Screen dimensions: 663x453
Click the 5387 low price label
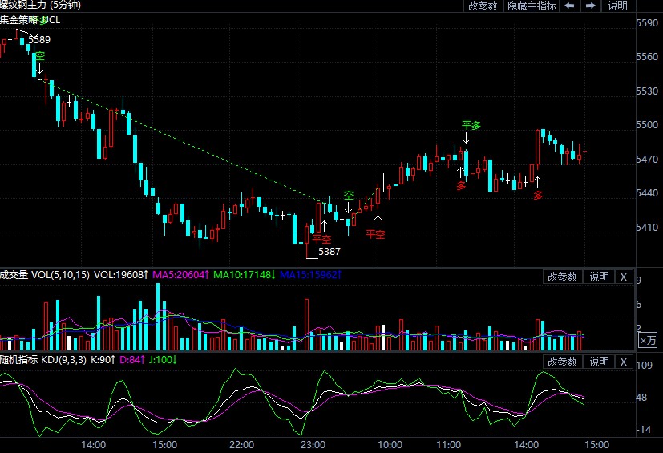click(329, 251)
